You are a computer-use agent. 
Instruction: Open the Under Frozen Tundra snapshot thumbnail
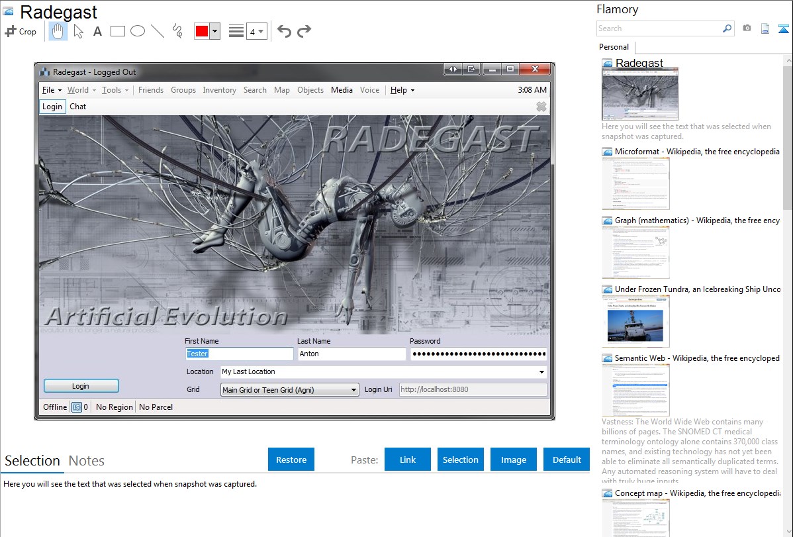tap(635, 321)
